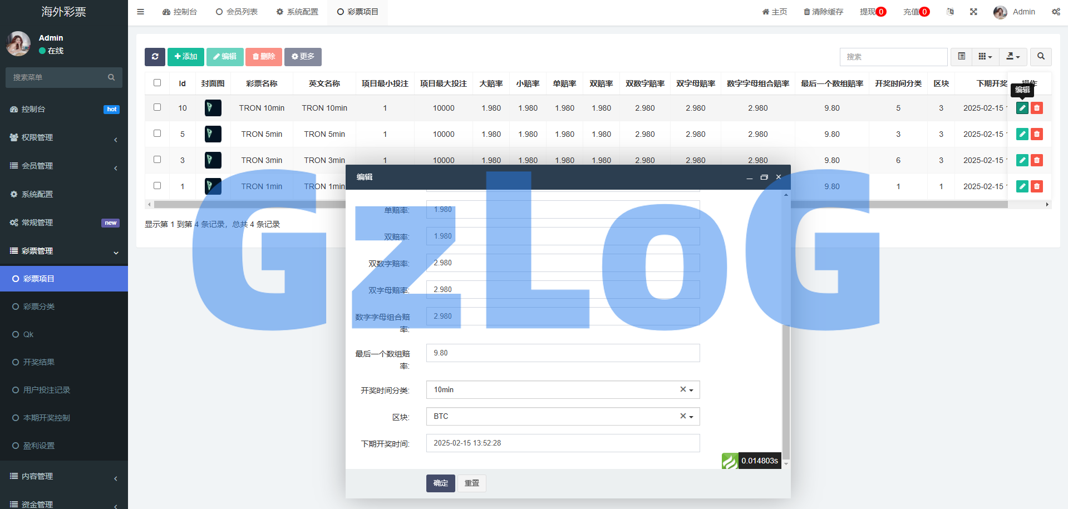1068x509 pixels.
Task: Toggle table card view icon
Action: [961, 57]
